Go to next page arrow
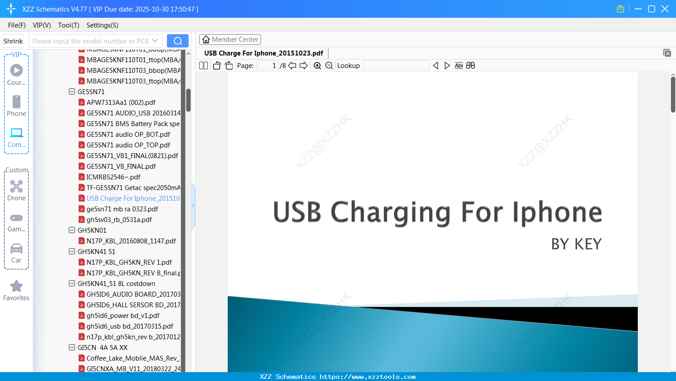Screen dimensions: 676x381 click(x=304, y=65)
